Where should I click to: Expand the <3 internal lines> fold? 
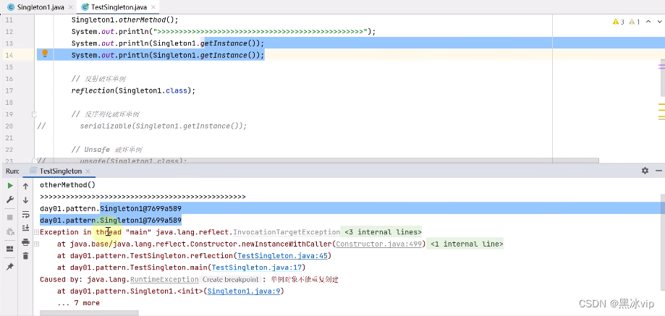coord(383,232)
